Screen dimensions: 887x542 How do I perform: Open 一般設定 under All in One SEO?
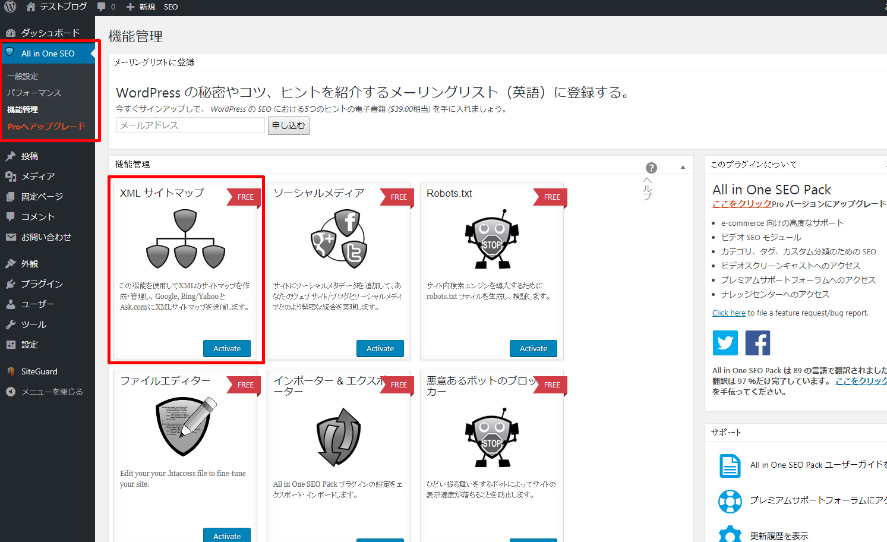coord(23,76)
